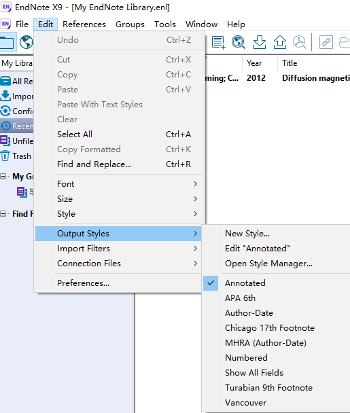Image resolution: width=350 pixels, height=413 pixels.
Task: Expand the Size submenu
Action: point(120,198)
